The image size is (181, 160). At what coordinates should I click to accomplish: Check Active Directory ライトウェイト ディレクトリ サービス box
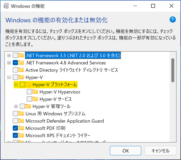click(15, 70)
